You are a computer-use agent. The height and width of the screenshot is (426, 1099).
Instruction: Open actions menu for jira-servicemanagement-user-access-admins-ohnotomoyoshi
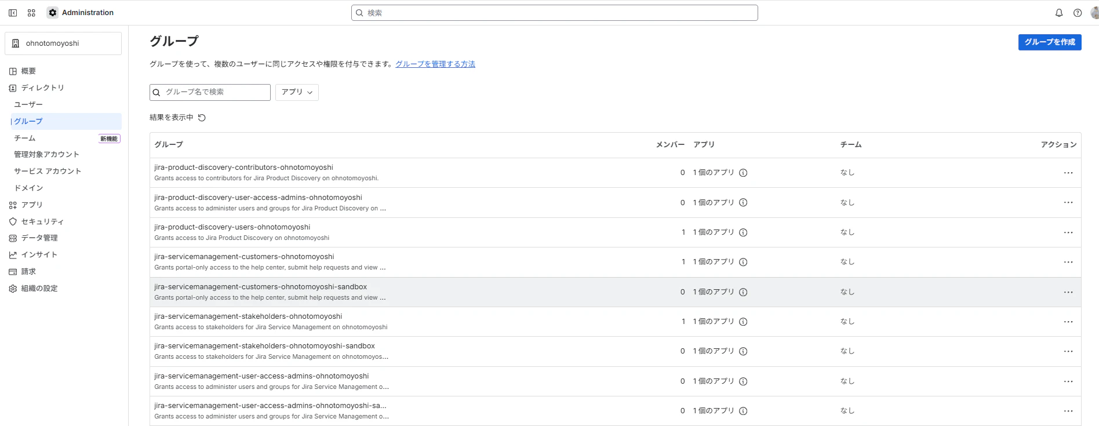coord(1068,381)
